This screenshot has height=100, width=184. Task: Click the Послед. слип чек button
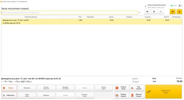46,88
